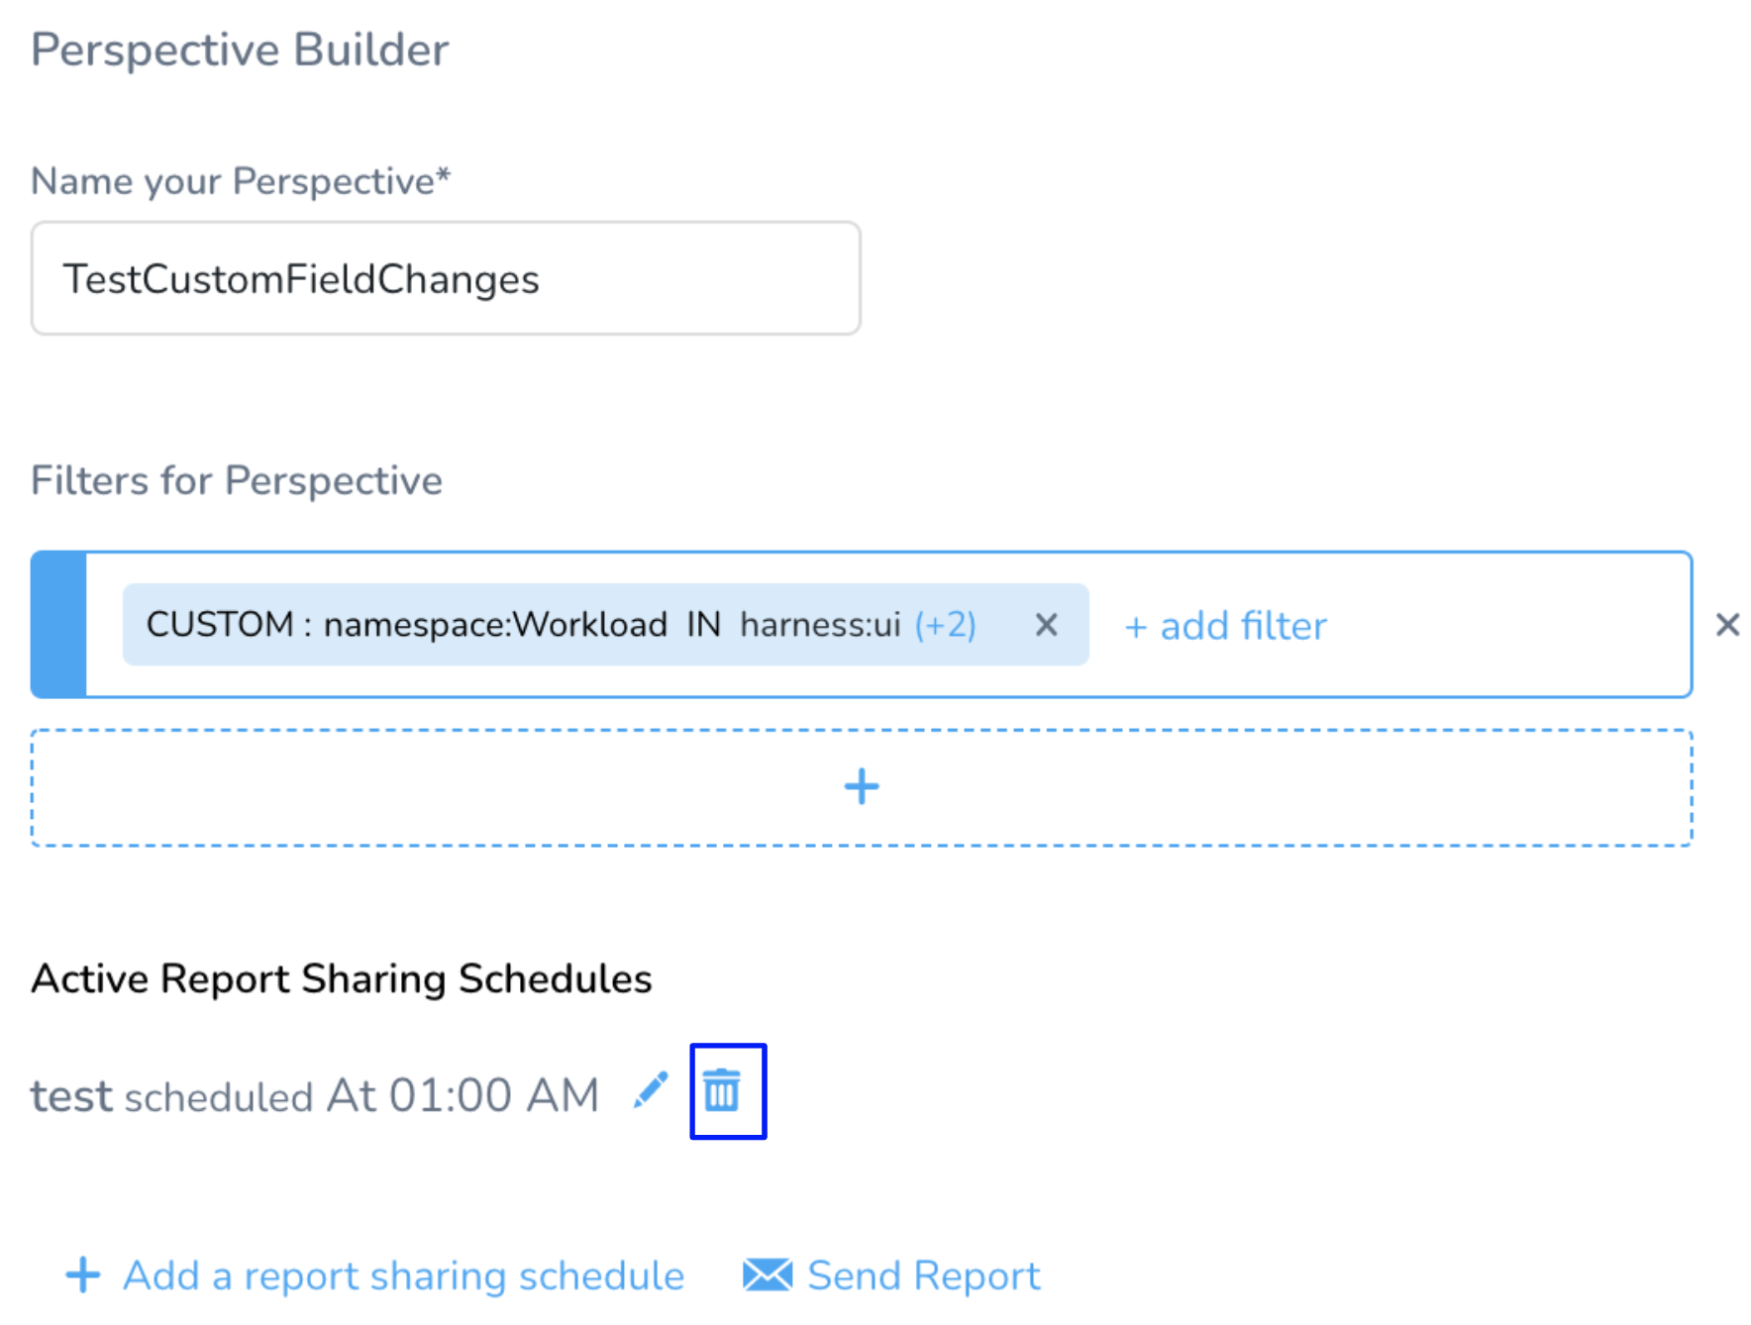This screenshot has height=1325, width=1751.
Task: Click the blue color bar on filter rule
Action: (59, 625)
